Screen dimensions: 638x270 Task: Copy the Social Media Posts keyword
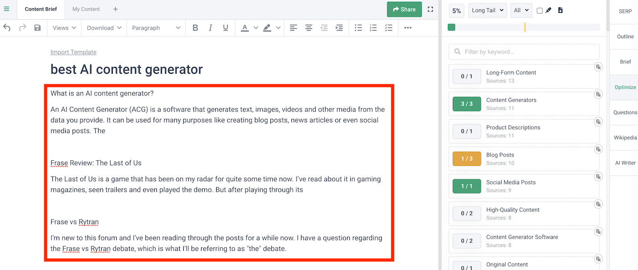click(598, 176)
